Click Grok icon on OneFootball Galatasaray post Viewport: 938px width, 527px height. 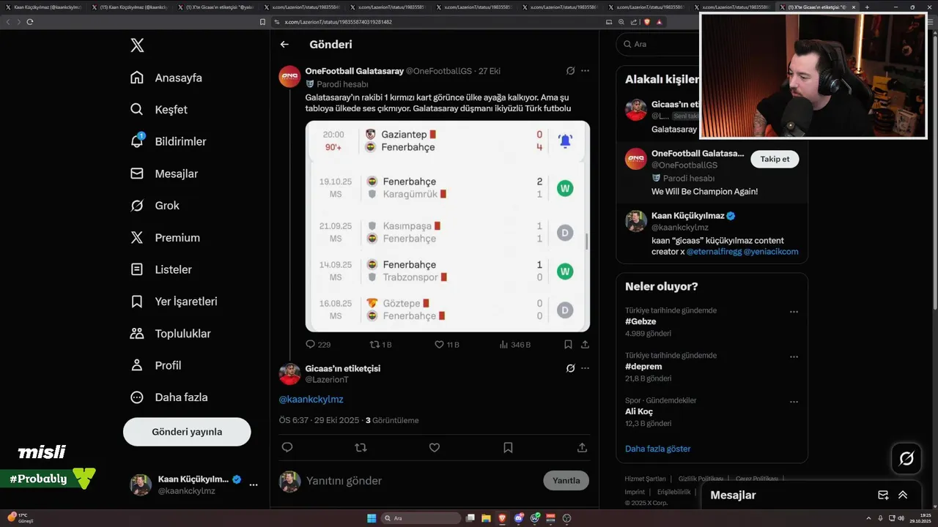tap(570, 71)
